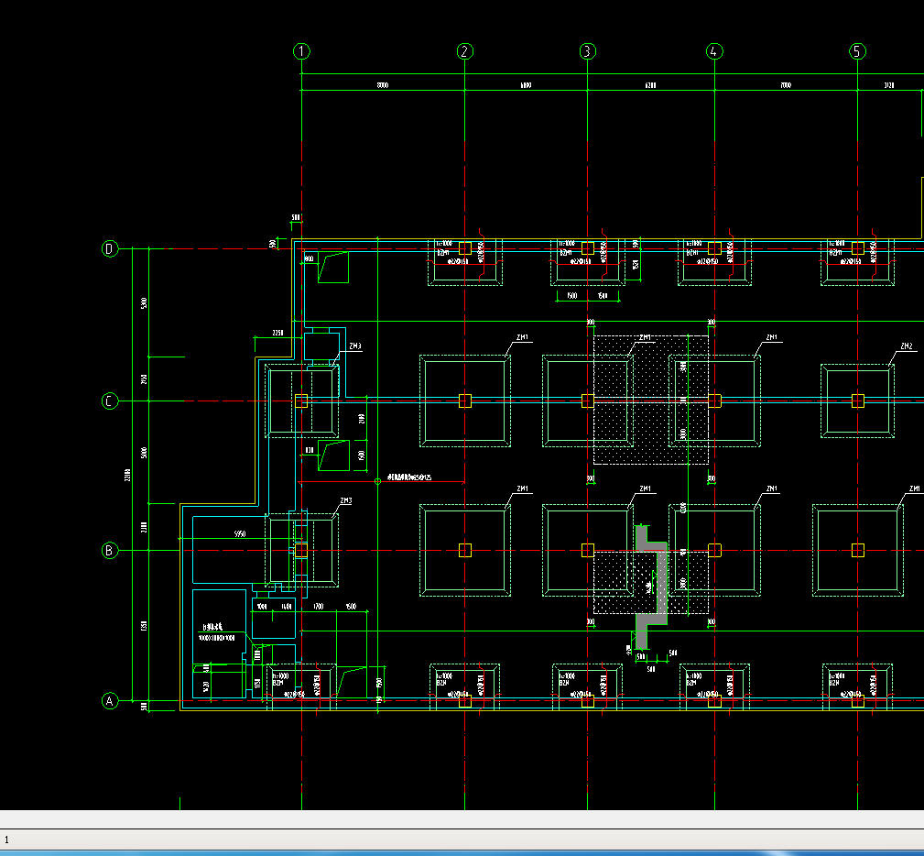924x856 pixels.
Task: Select the green stair symbol below axis D
Action: [x=333, y=268]
